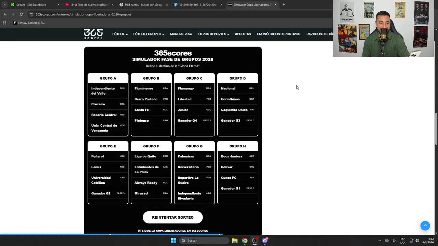
Task: Select Corinthians in Grupo D
Action: pyautogui.click(x=237, y=99)
